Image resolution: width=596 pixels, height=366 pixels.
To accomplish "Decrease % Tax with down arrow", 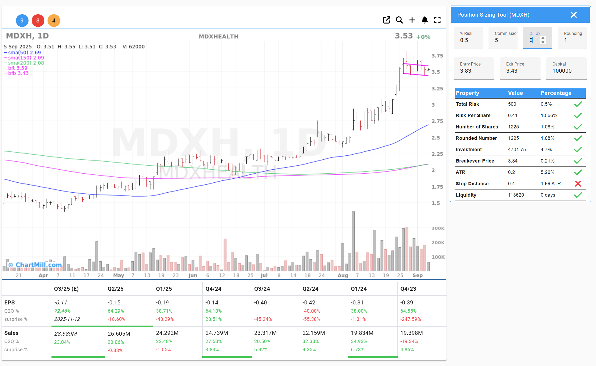I will coord(543,42).
